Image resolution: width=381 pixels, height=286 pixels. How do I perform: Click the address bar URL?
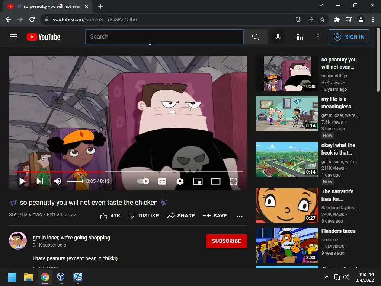pos(95,19)
